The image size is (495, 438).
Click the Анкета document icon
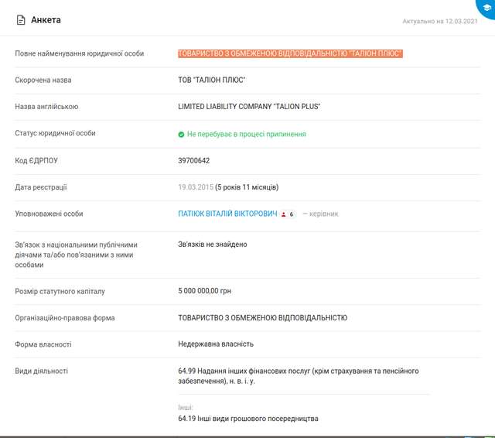coord(21,20)
